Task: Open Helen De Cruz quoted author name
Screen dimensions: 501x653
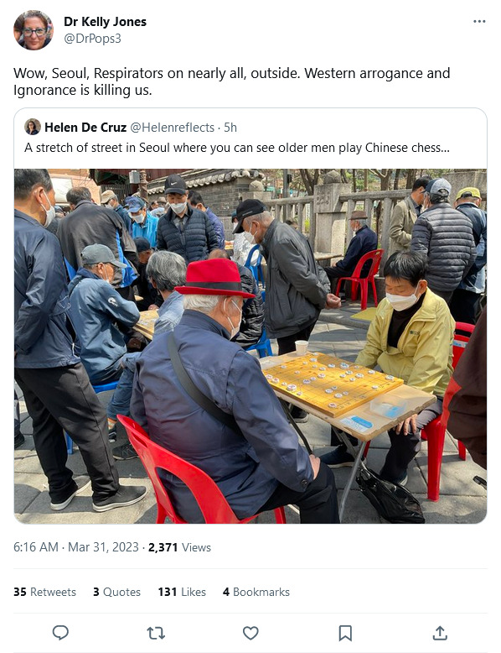Action: [x=85, y=128]
